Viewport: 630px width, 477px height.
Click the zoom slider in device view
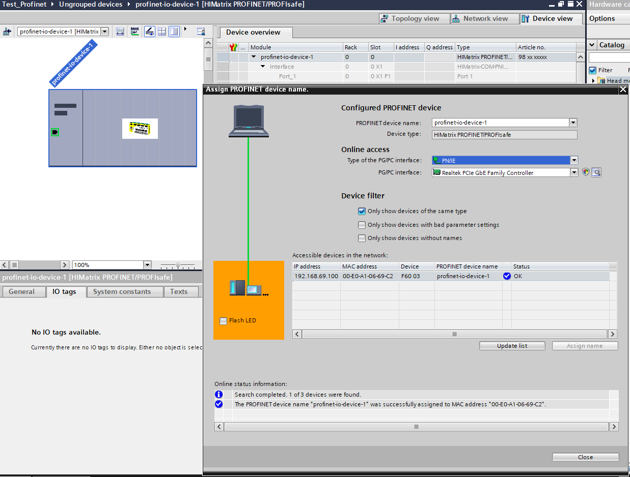[x=177, y=265]
